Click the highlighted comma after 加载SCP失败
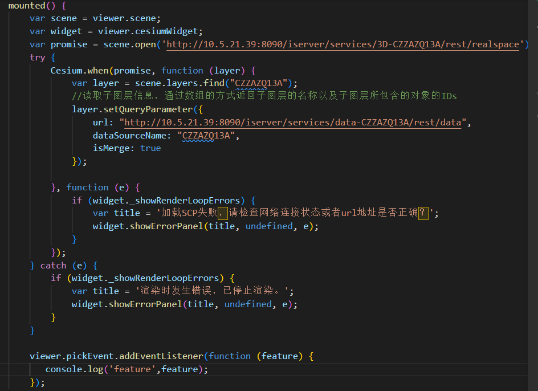Viewport: 538px width, 391px height. [223, 213]
